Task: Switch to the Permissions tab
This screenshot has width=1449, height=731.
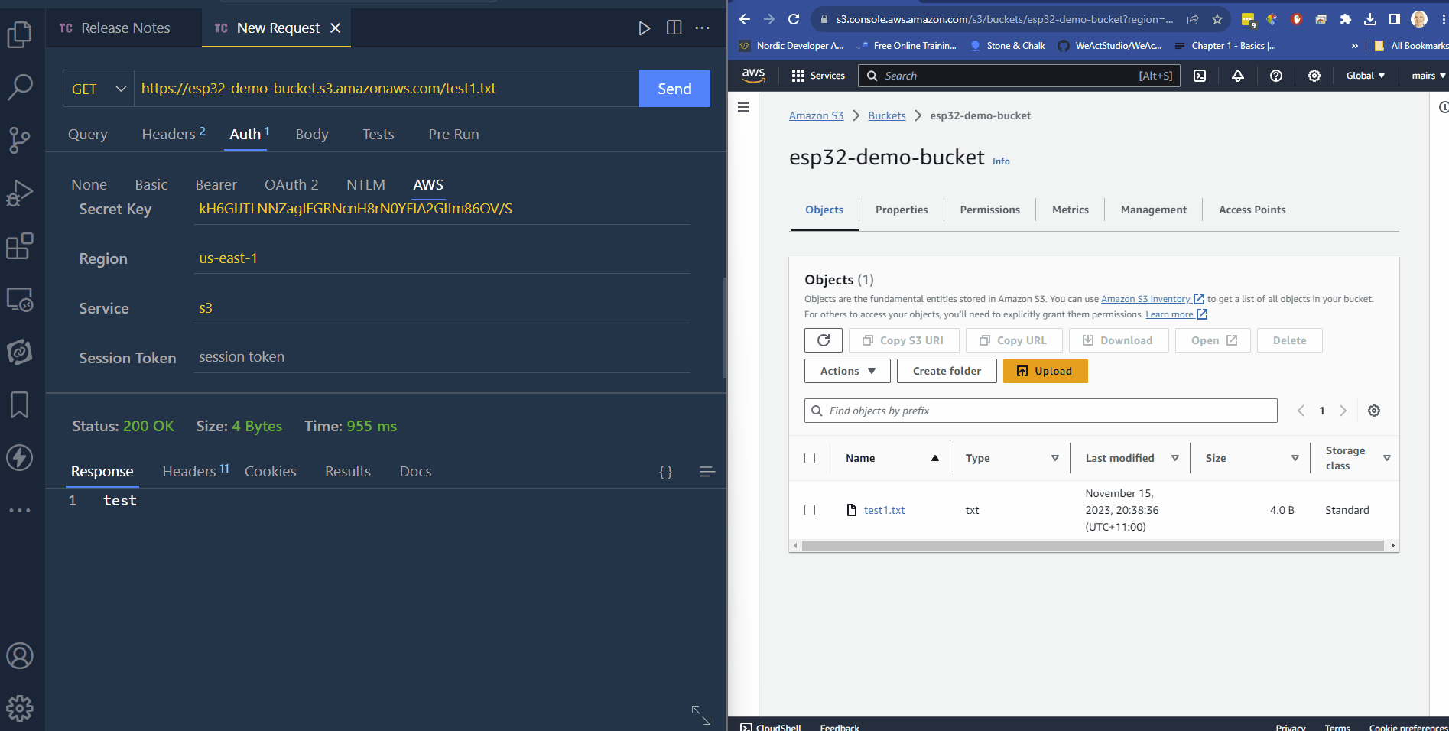Action: [x=989, y=210]
